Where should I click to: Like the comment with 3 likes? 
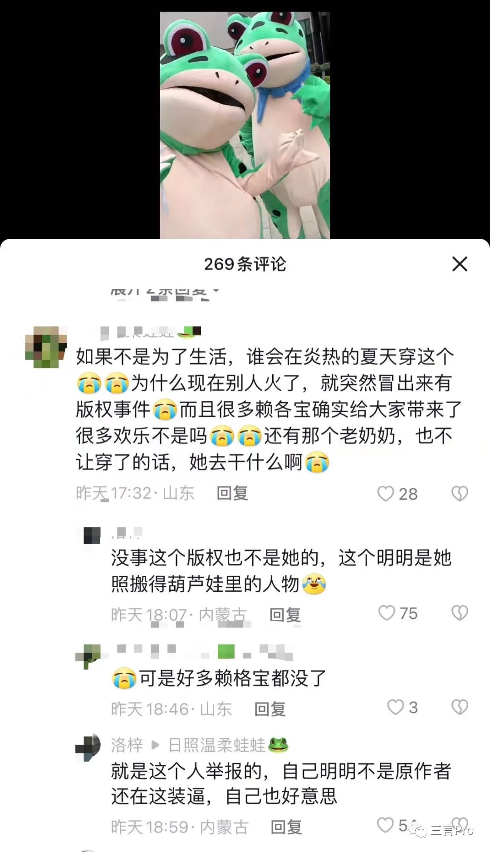point(395,707)
